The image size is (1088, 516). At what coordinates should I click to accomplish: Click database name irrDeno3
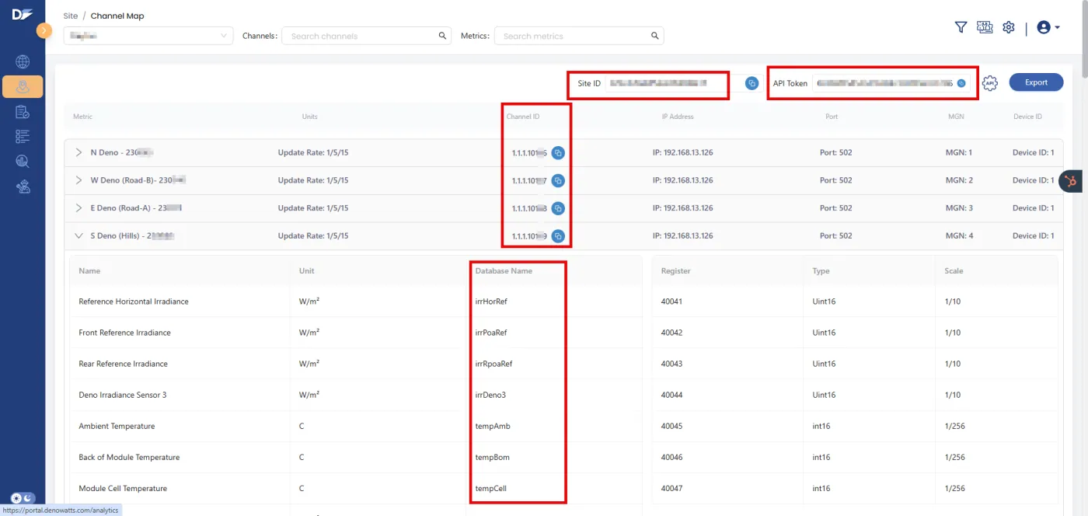[490, 395]
